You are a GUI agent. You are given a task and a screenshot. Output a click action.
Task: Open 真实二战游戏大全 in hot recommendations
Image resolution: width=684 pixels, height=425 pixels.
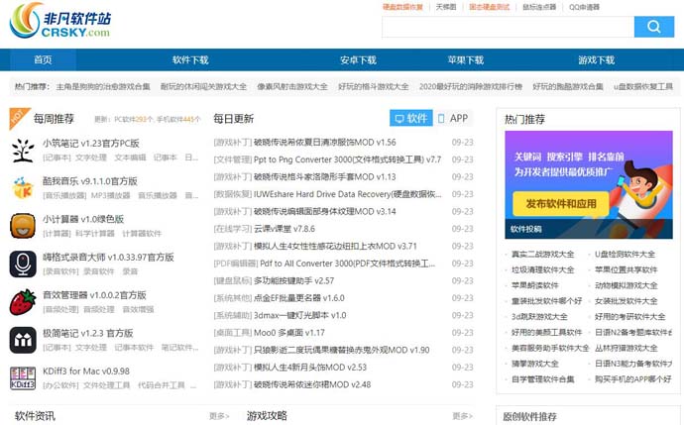[x=542, y=255]
